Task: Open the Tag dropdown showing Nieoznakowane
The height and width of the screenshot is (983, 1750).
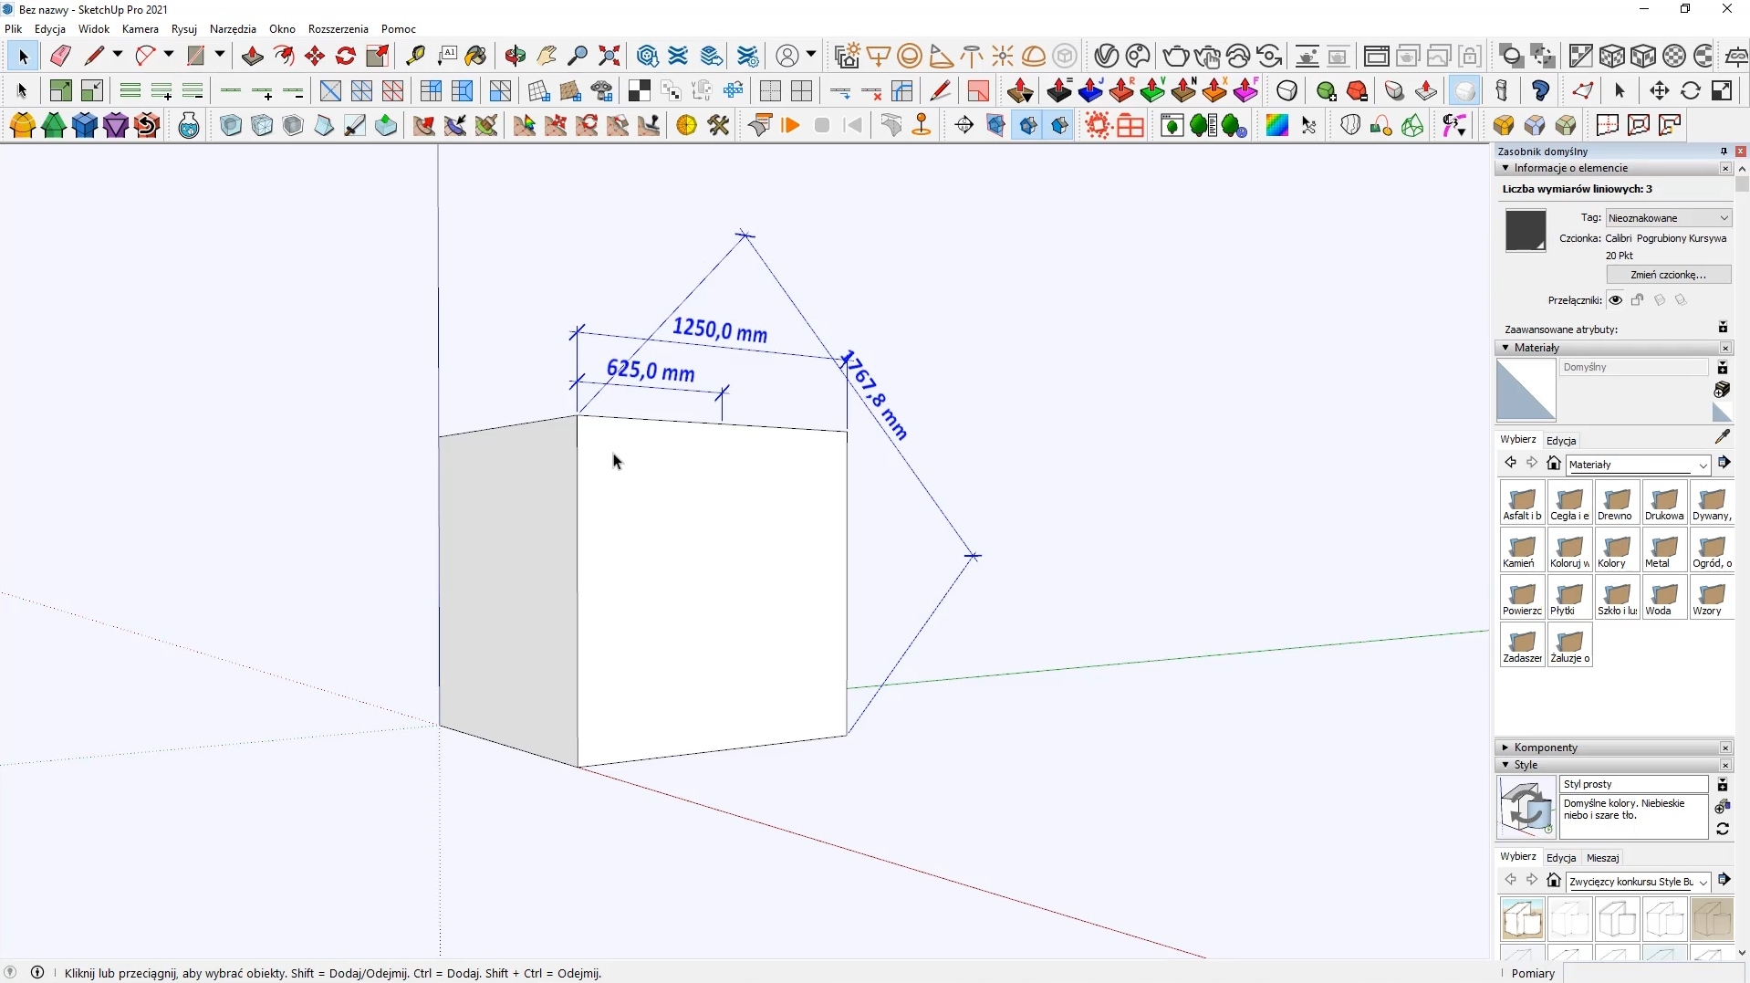Action: click(1669, 218)
